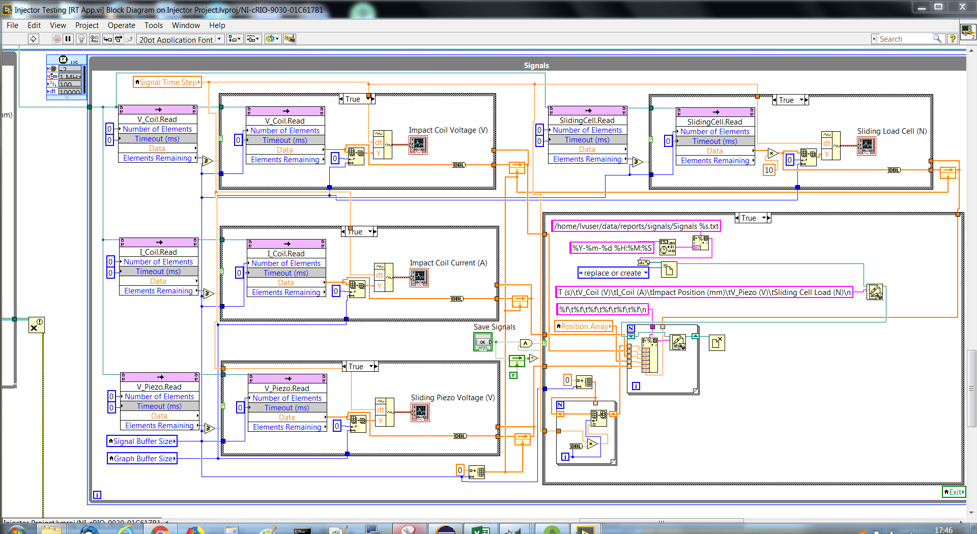This screenshot has width=977, height=534.
Task: Select the NOT function below the AND gate
Action: [532, 359]
